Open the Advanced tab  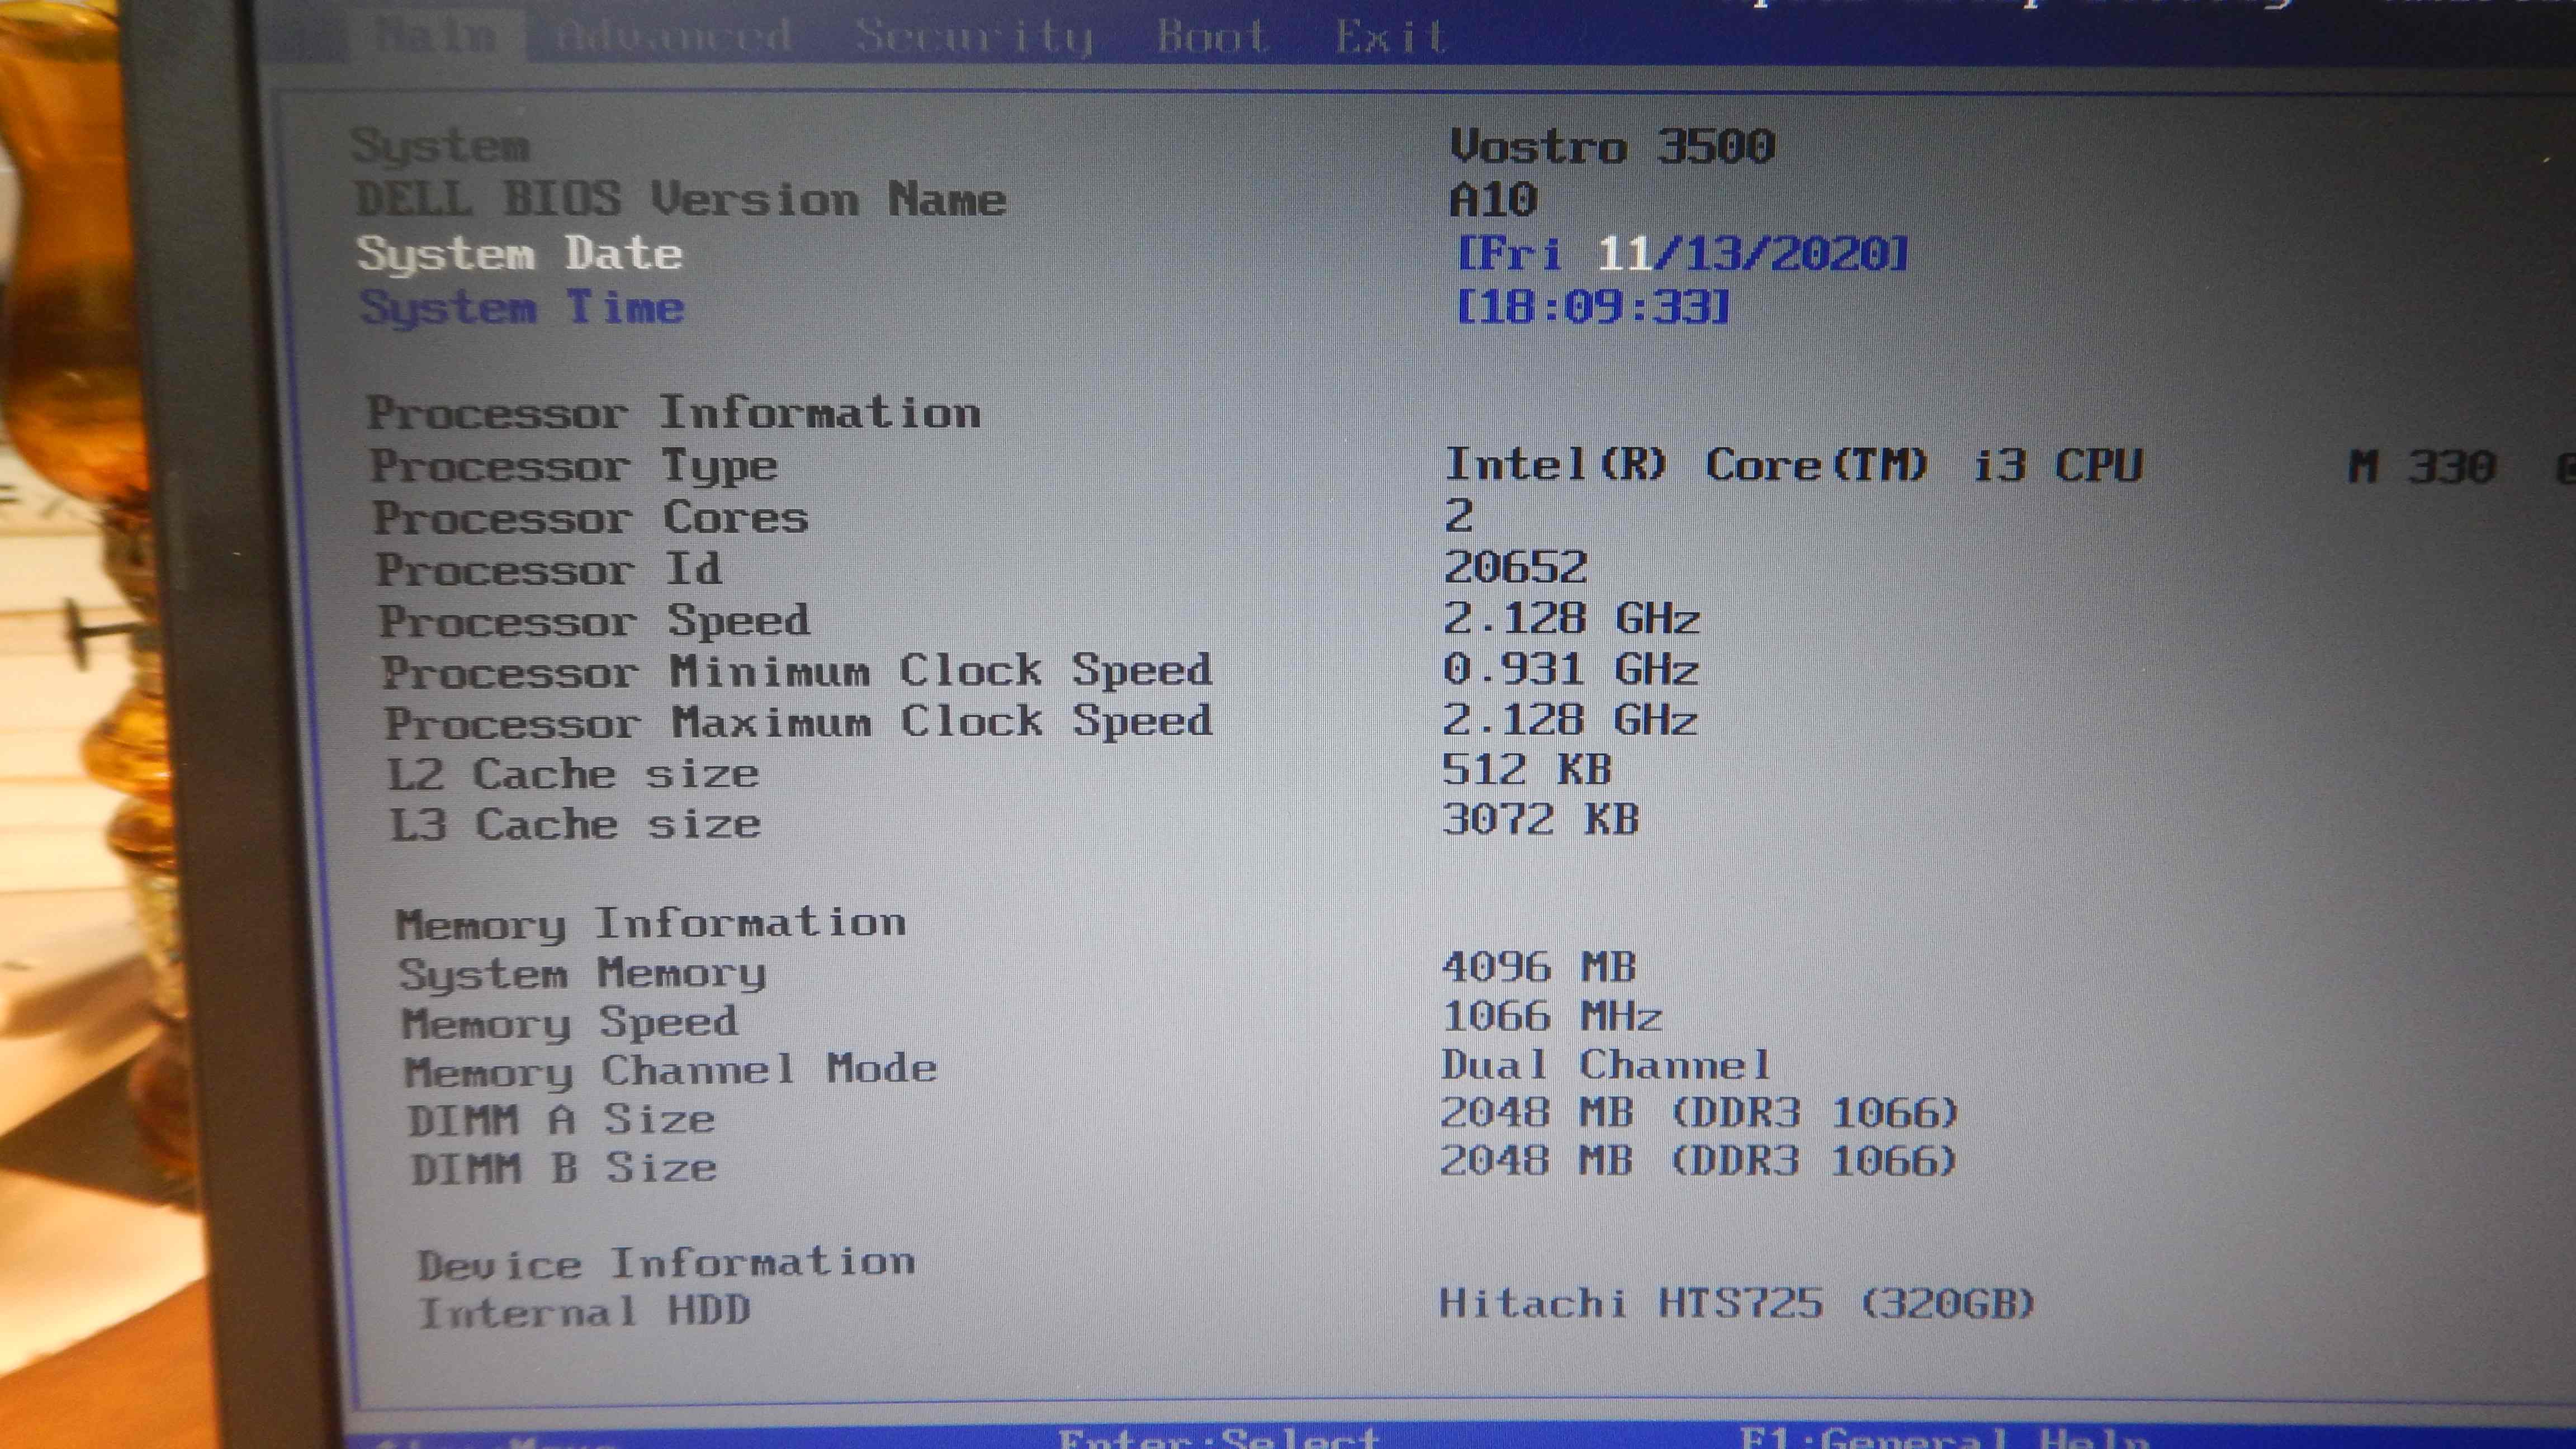click(x=673, y=36)
